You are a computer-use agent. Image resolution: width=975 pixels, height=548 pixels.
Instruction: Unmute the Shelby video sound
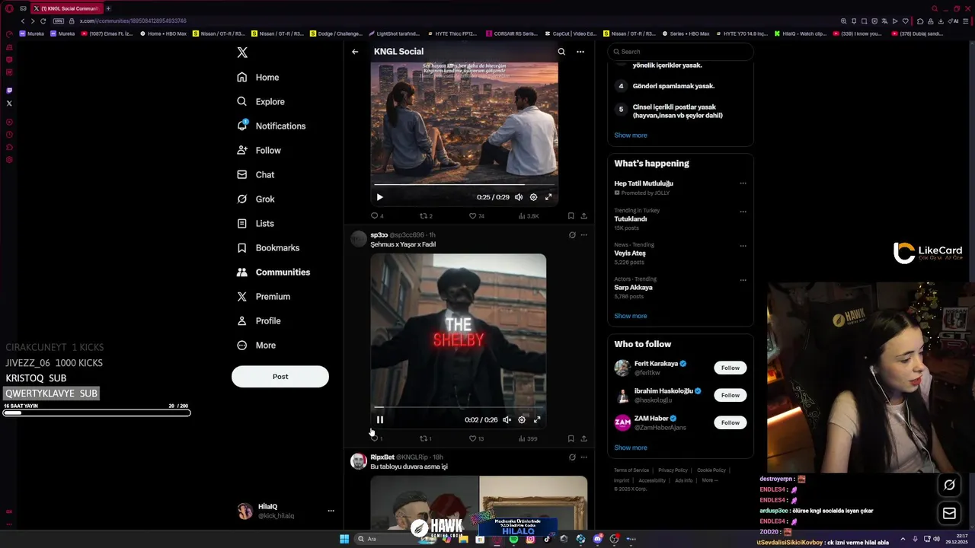507,419
